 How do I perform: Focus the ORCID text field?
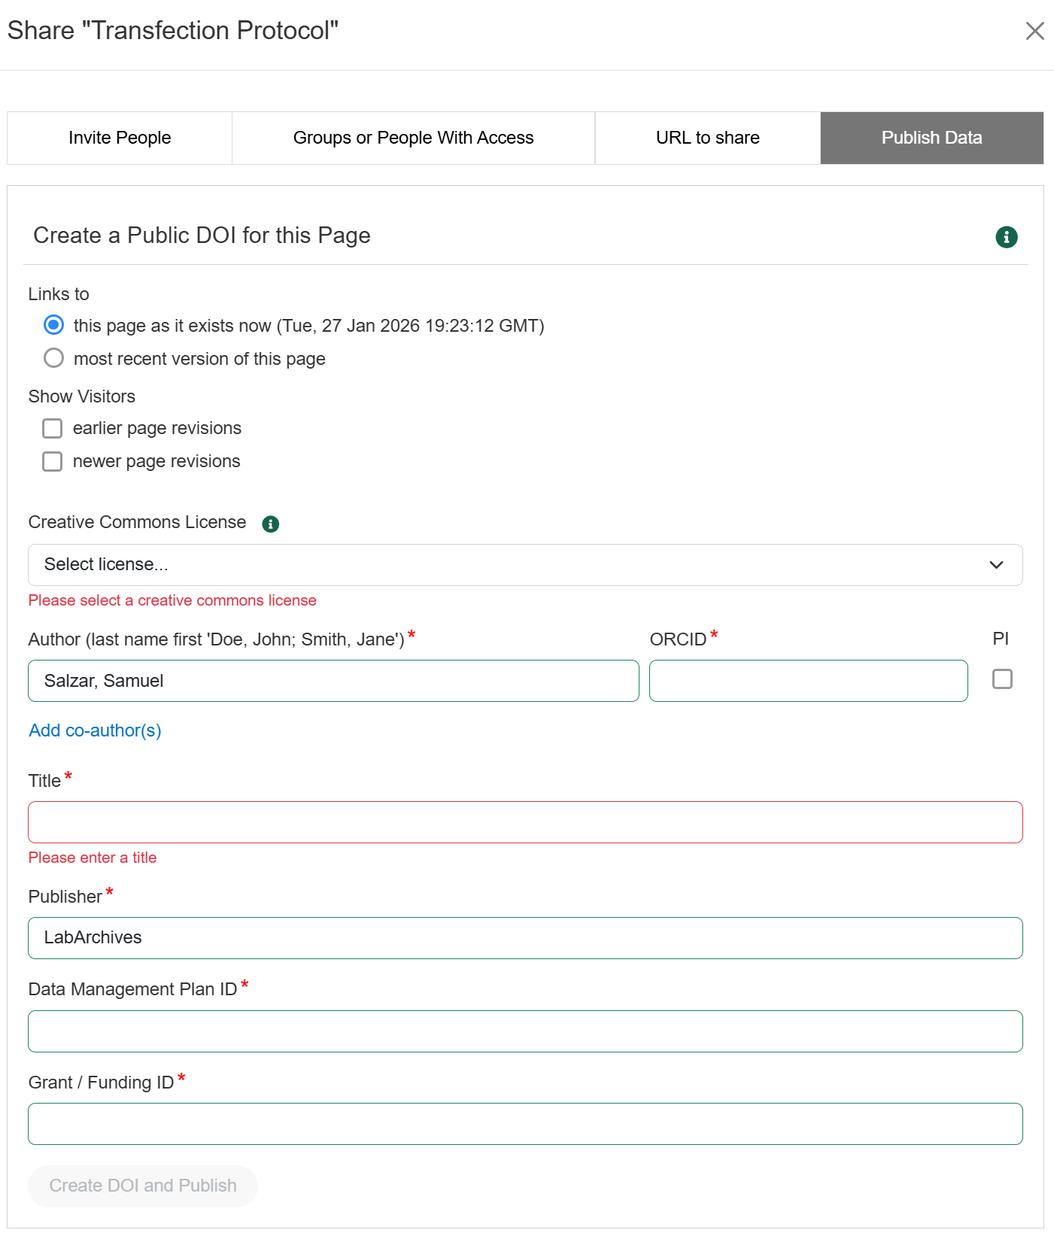pos(808,681)
